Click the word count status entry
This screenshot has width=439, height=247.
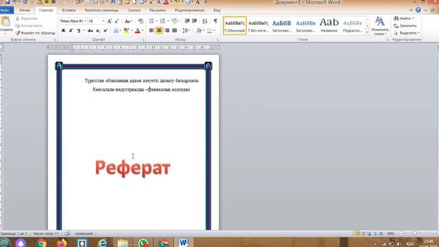tap(46, 233)
